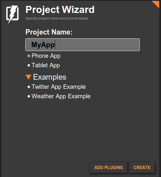Click the Project Wizard title

click(60, 10)
